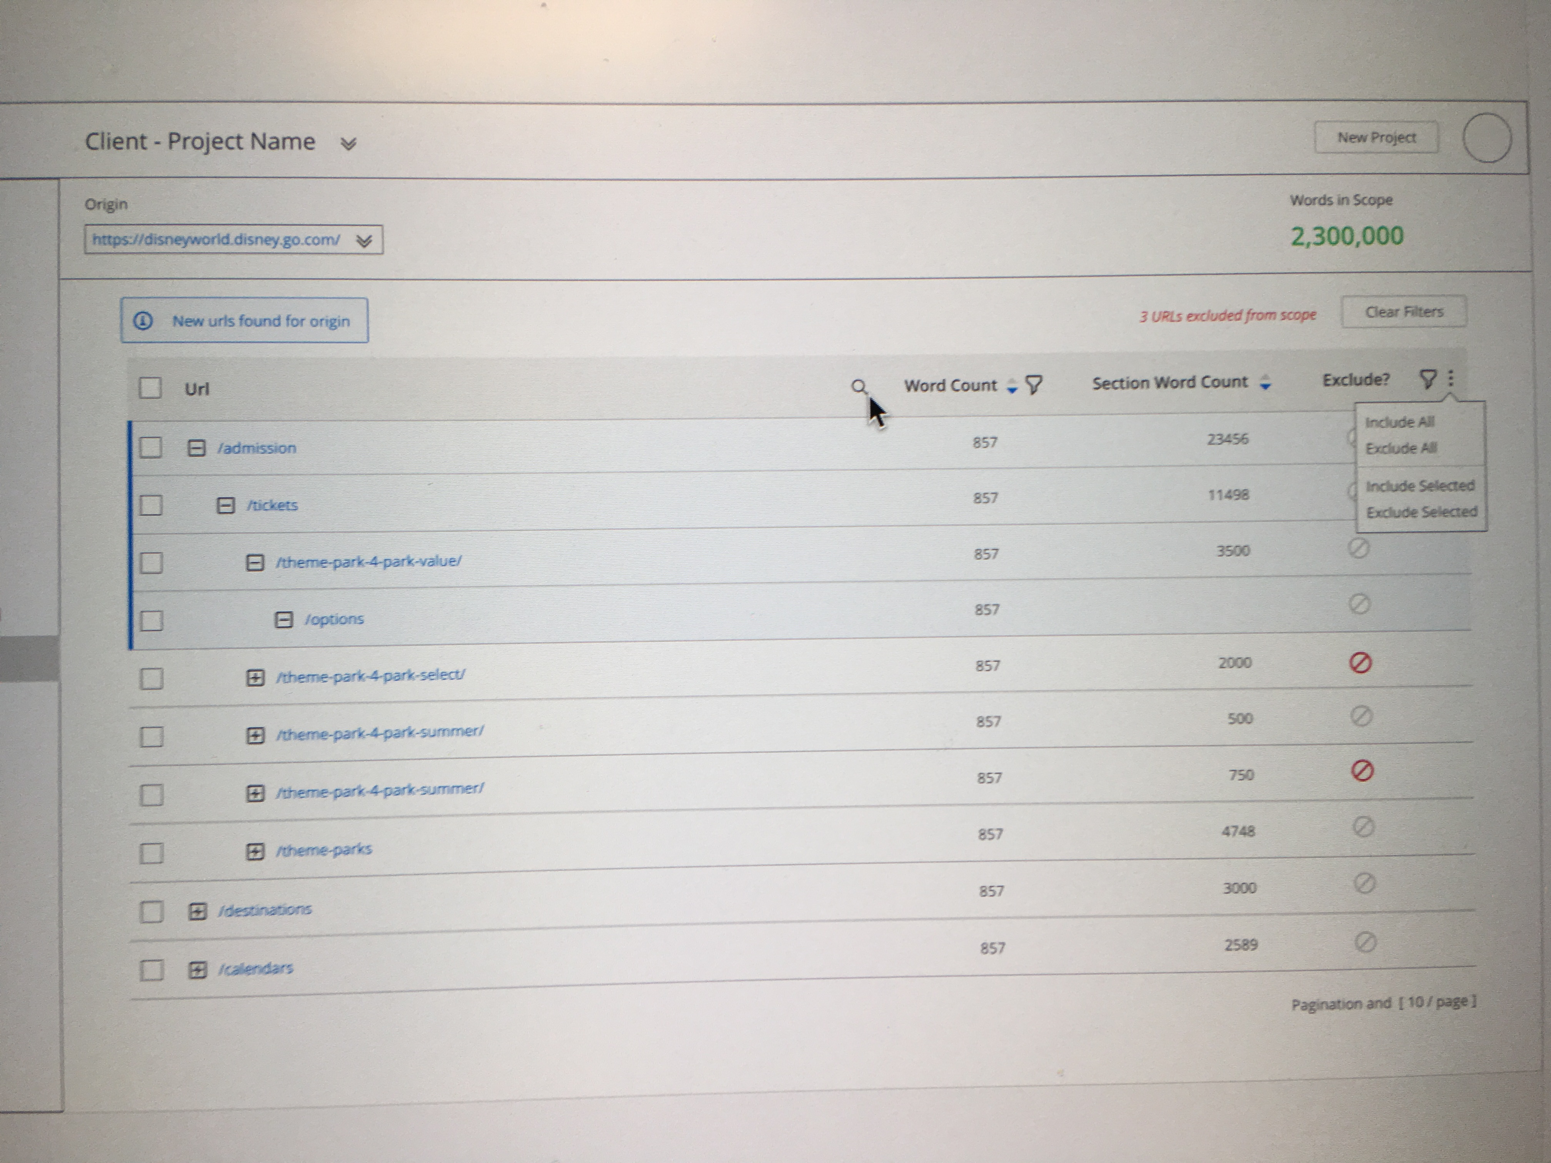The height and width of the screenshot is (1163, 1551).
Task: Toggle red exclude icon for theme-park-4-park-select
Action: 1360,663
